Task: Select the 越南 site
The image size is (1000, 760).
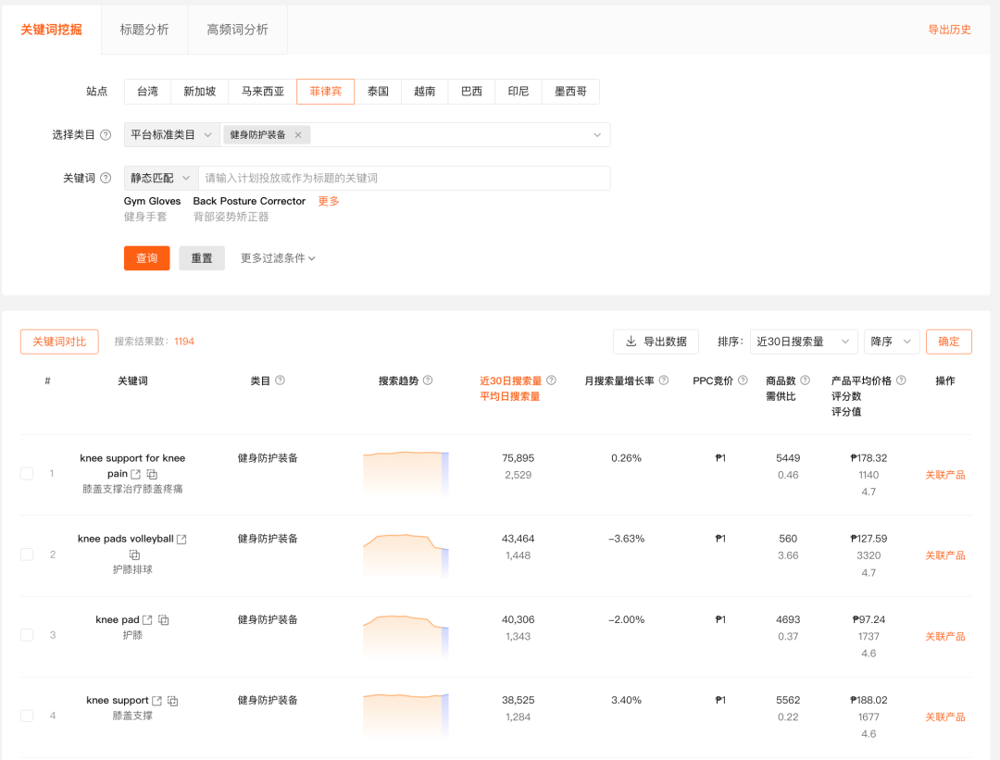Action: click(x=425, y=91)
